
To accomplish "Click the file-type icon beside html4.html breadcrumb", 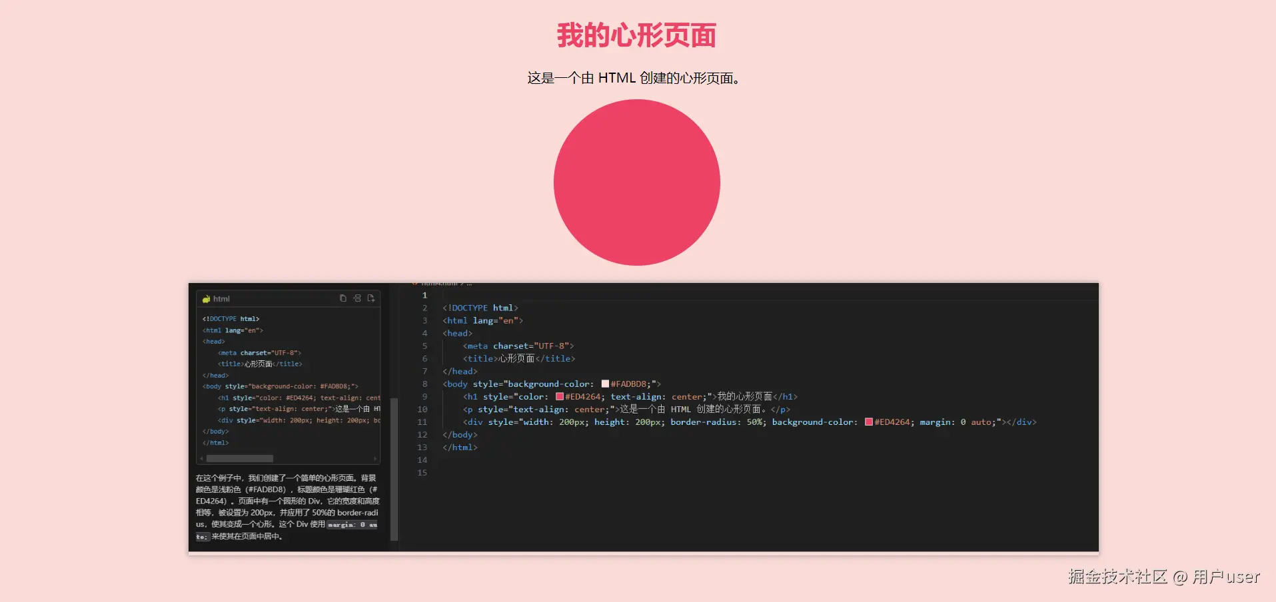I will [x=414, y=282].
